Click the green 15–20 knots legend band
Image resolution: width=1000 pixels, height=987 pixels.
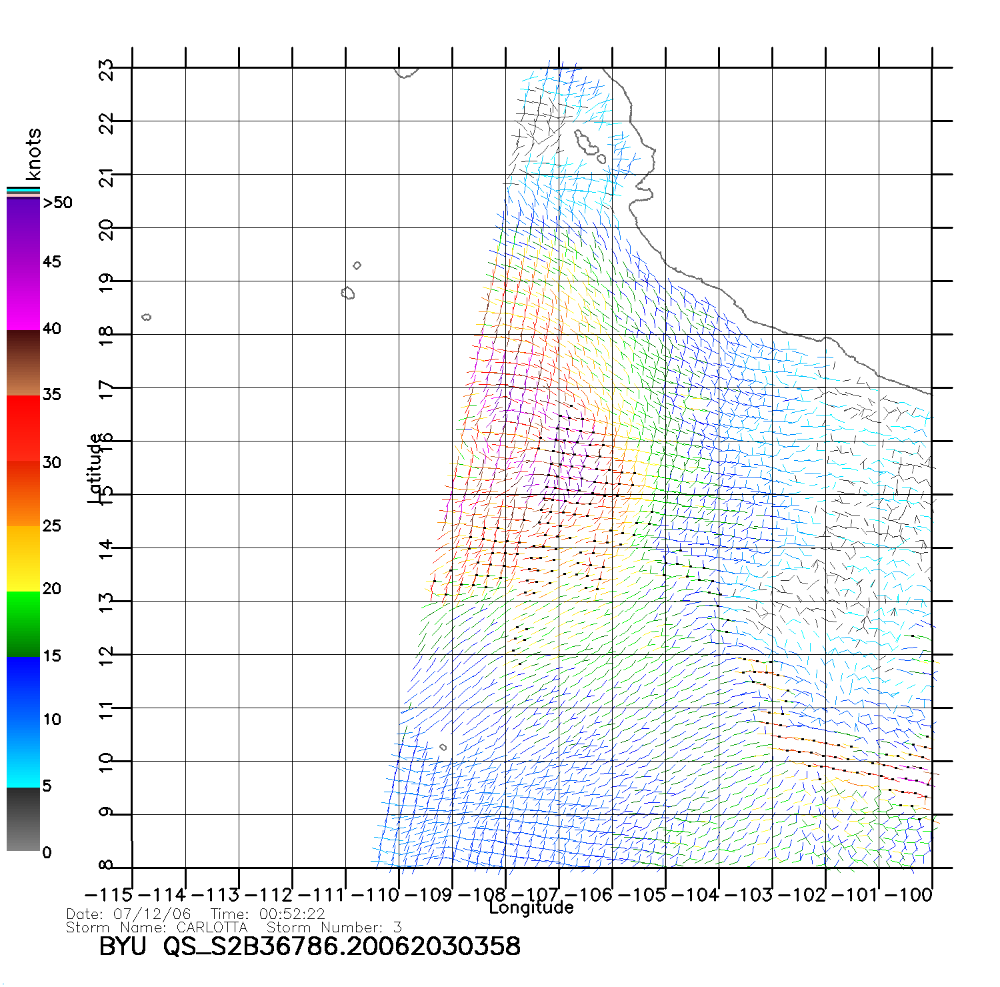(x=23, y=624)
